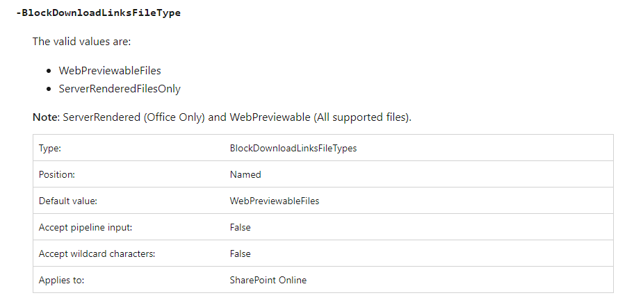618x300 pixels.
Task: Click WebPreviewableFiles in the default value row
Action: tap(275, 201)
